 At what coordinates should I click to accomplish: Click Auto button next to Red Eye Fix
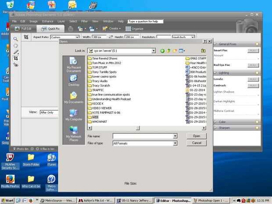click(x=253, y=65)
